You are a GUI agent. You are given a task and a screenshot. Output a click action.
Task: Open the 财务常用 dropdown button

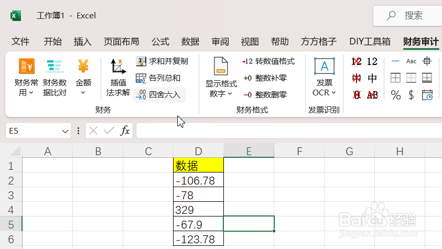point(26,77)
